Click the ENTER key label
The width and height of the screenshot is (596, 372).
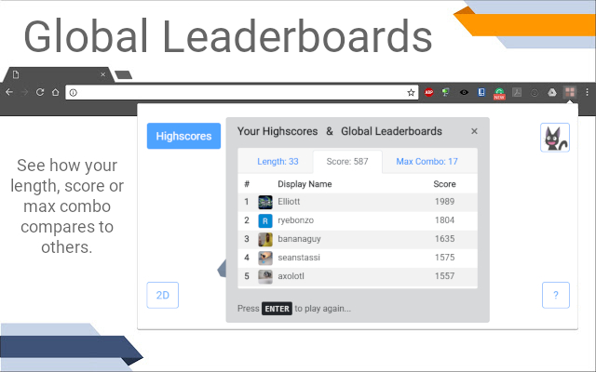pos(277,309)
